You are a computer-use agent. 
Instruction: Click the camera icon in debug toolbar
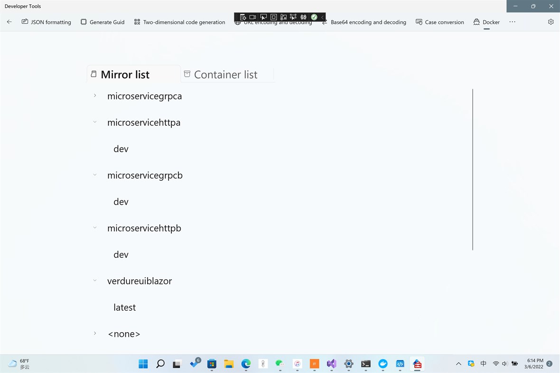pyautogui.click(x=253, y=17)
